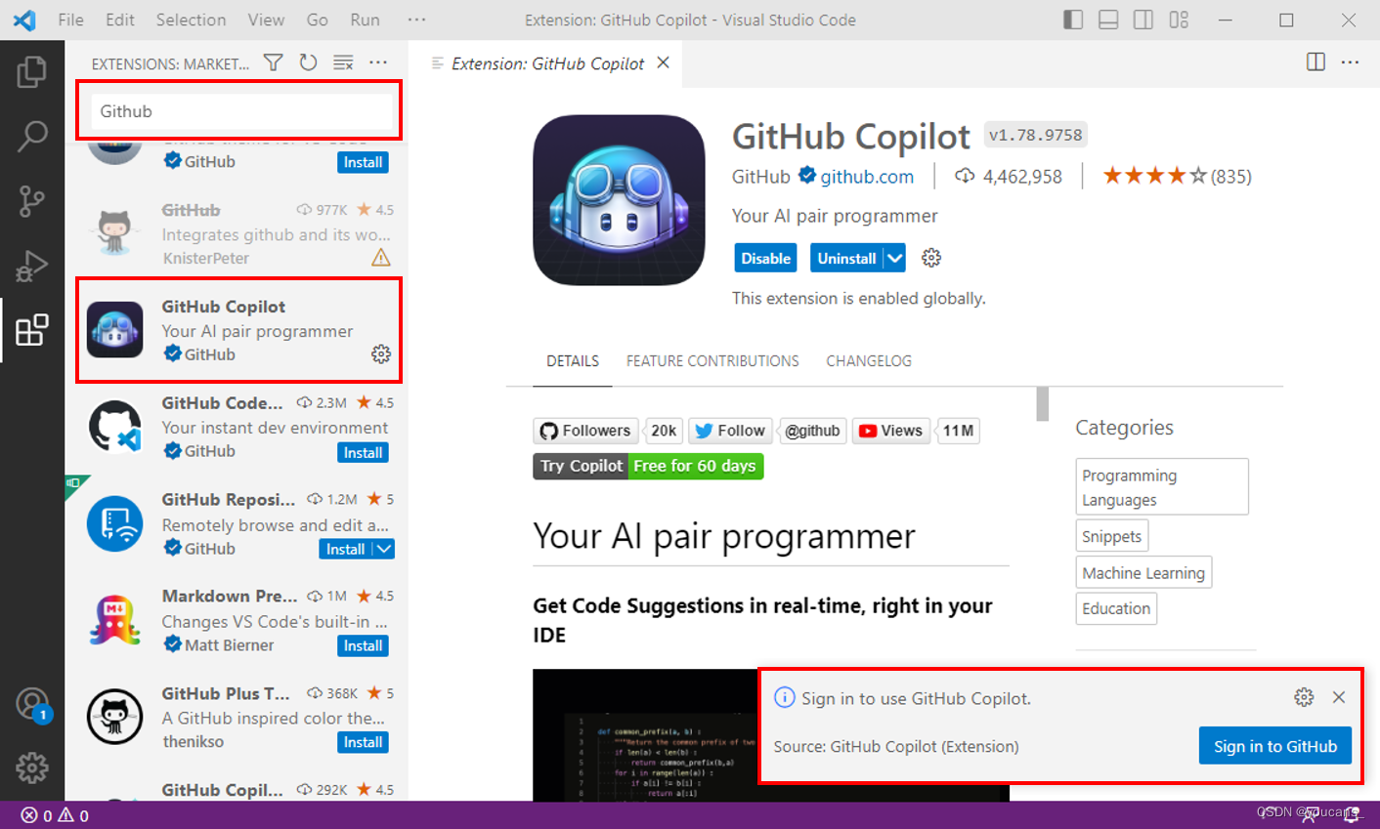Open Uninstall dropdown arrow
Screen dimensions: 1380x829
pos(895,258)
